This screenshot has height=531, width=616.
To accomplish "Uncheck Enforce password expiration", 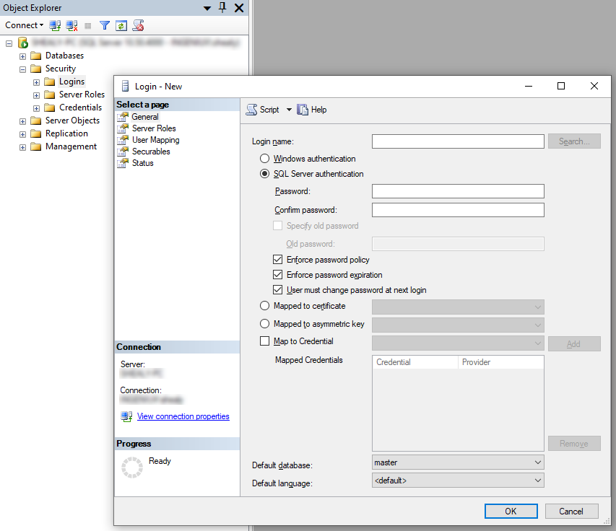I will point(278,275).
